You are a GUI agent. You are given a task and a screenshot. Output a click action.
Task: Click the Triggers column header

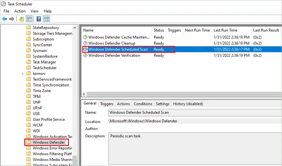(x=174, y=30)
